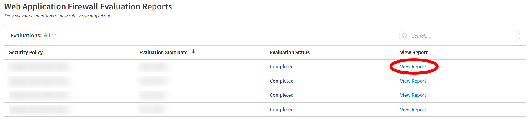
Task: Select the third row's Completed status
Action: click(282, 95)
